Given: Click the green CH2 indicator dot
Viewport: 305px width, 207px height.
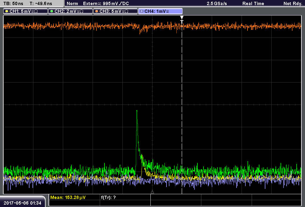Looking at the screenshot, I should [x=52, y=11].
